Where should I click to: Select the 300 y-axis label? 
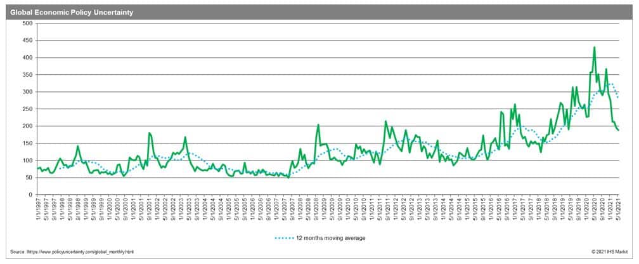[27, 92]
